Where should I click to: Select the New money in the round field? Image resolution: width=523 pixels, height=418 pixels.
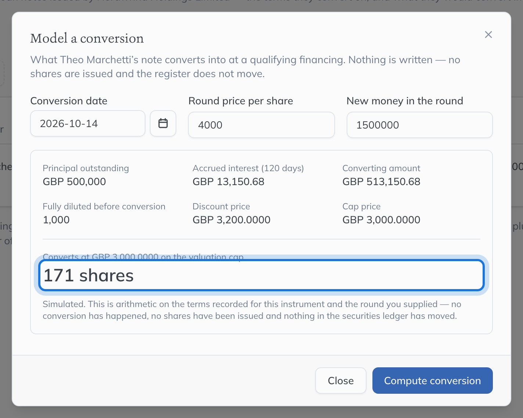tap(419, 125)
